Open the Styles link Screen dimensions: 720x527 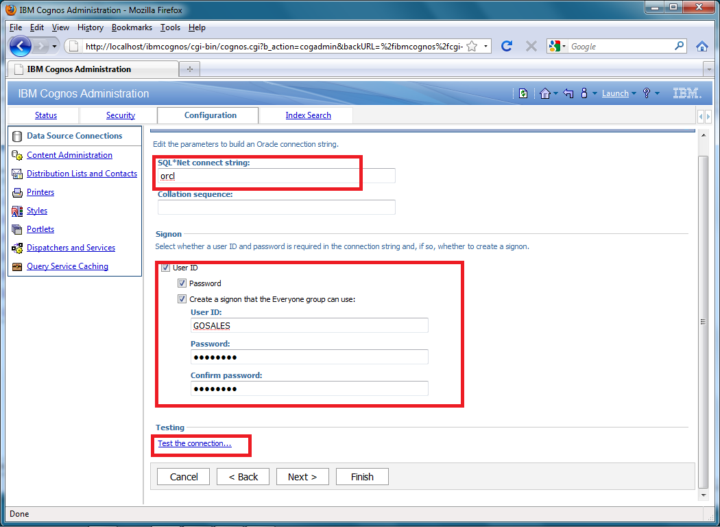[x=37, y=211]
